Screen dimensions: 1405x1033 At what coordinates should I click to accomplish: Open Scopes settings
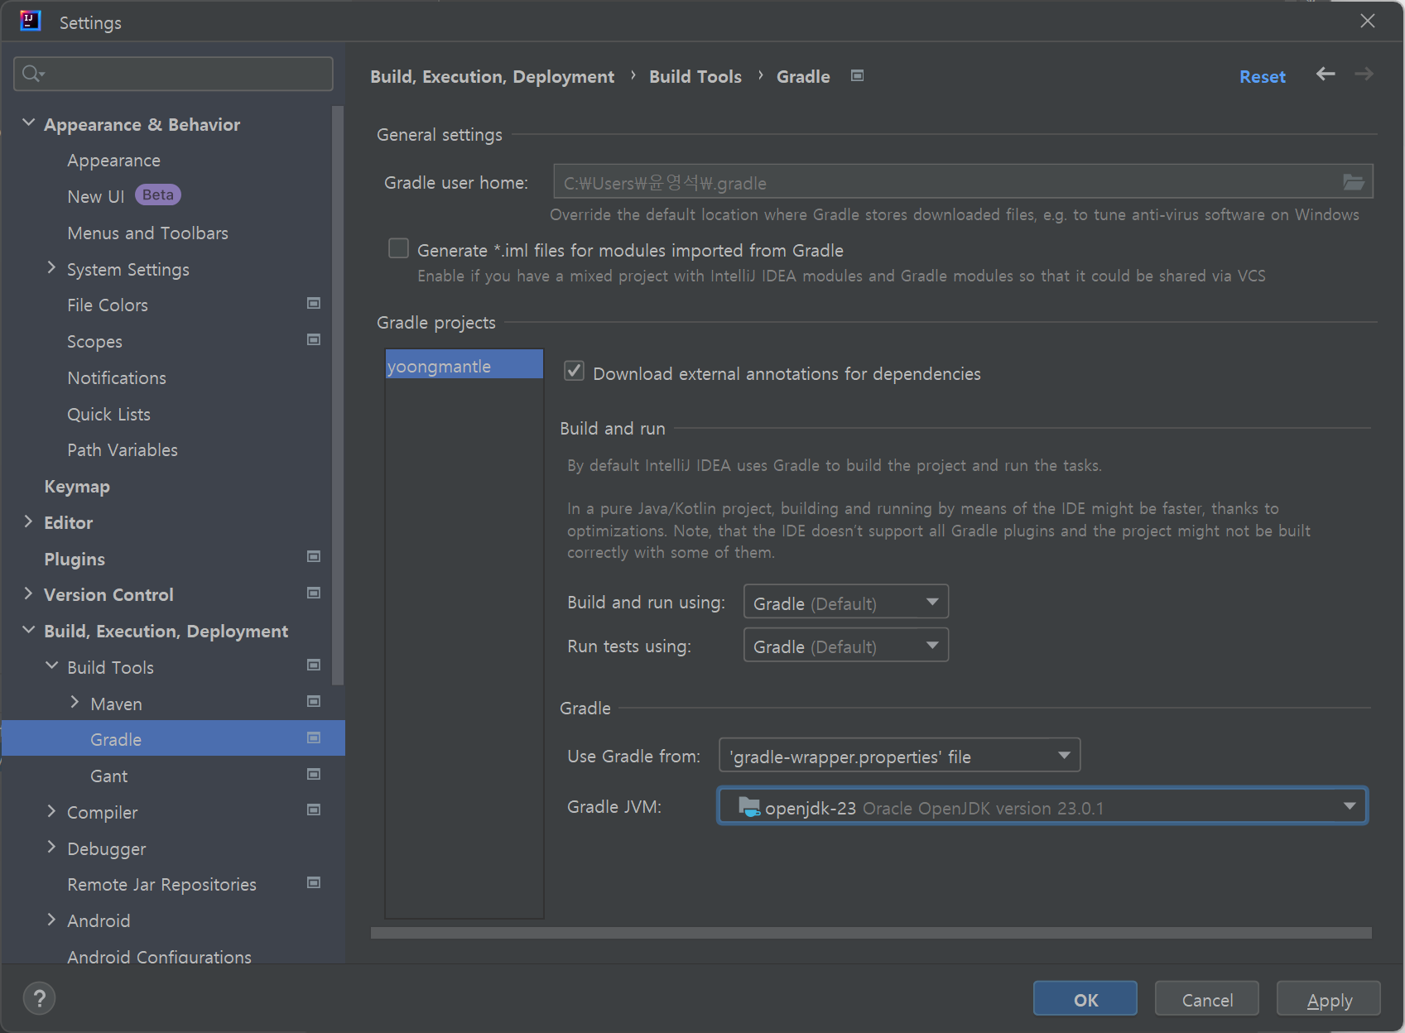(94, 342)
